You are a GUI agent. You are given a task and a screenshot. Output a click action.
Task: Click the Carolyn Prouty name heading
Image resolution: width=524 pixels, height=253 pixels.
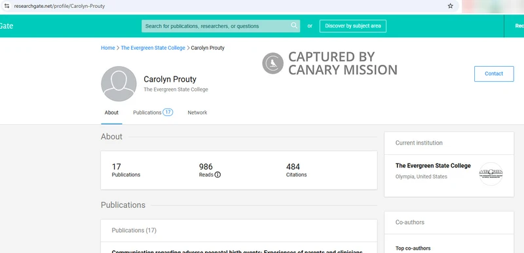click(x=170, y=79)
